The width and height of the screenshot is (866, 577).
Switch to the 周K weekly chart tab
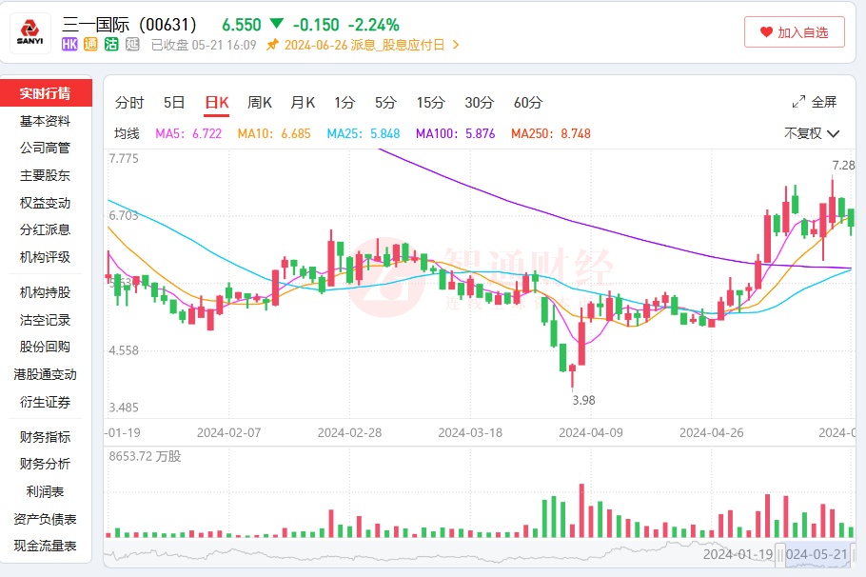pos(260,103)
